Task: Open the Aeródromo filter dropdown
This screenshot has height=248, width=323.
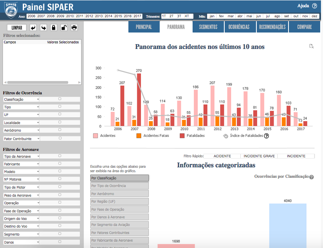Action: 38,131
